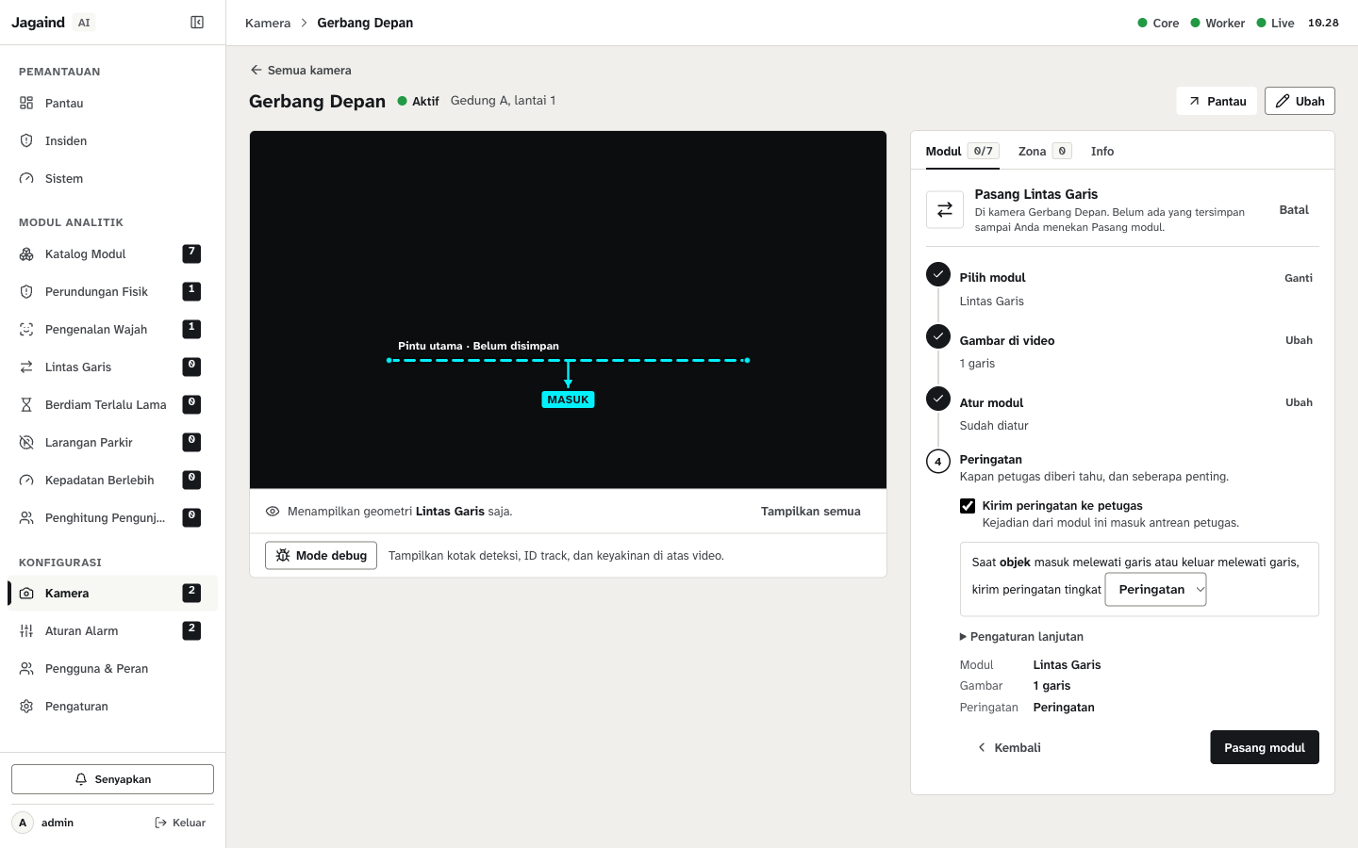Switch to the Info tab

[1102, 152]
